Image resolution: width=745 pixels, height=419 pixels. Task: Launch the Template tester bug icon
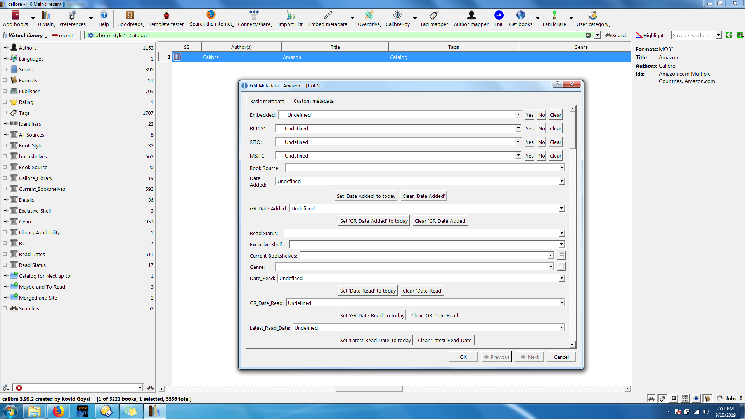coord(166,16)
